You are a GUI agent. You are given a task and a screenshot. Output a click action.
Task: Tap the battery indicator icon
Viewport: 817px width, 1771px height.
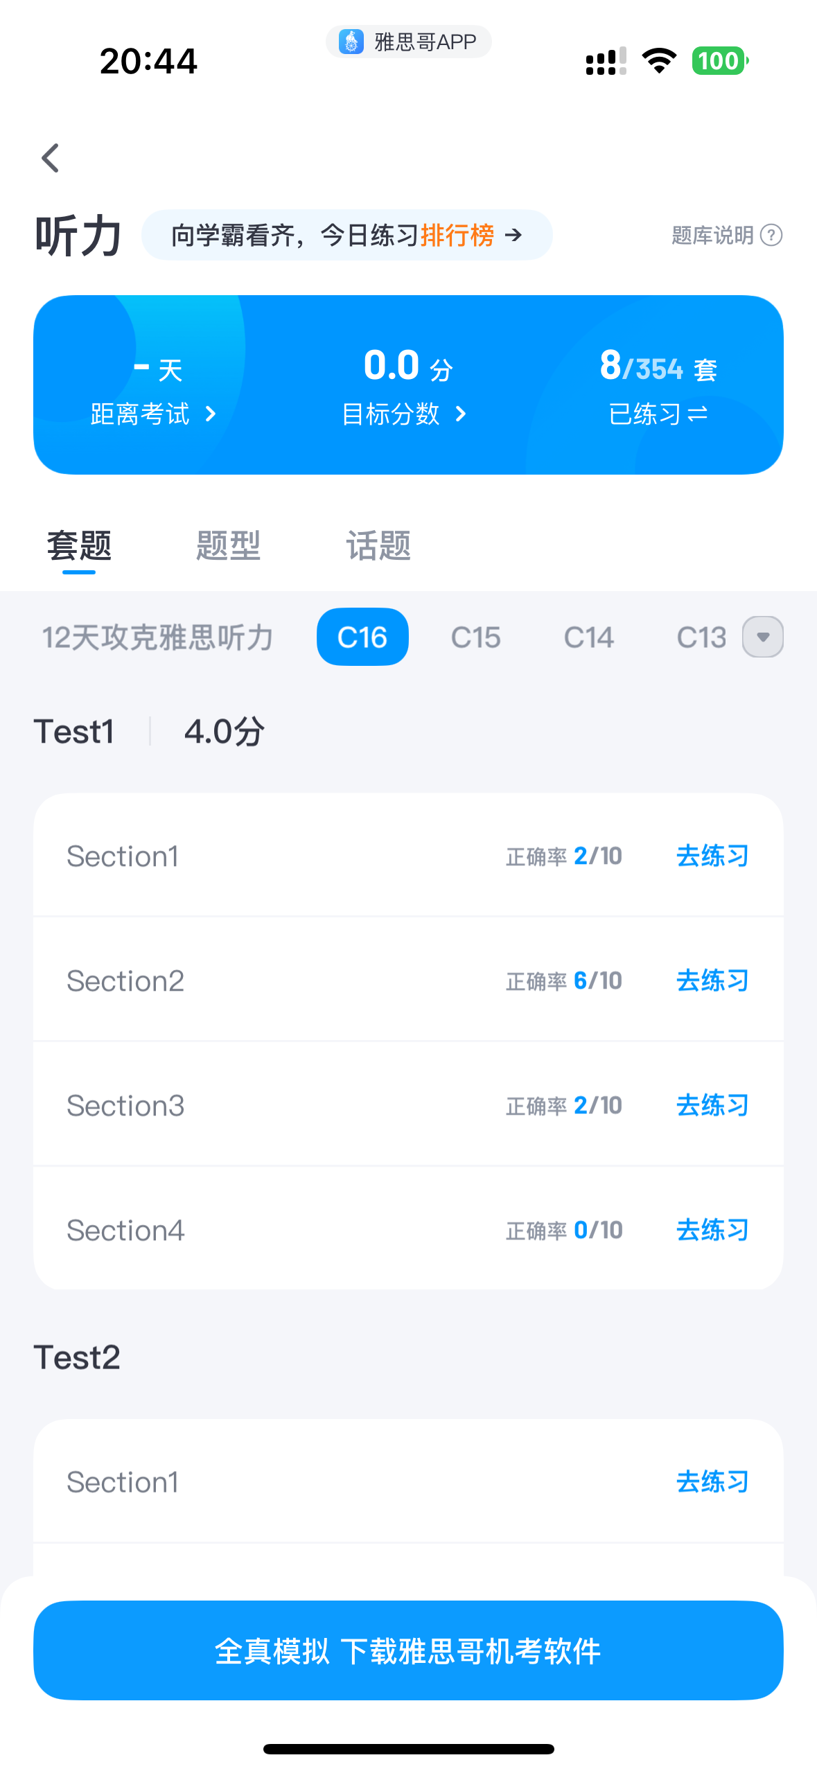[719, 61]
